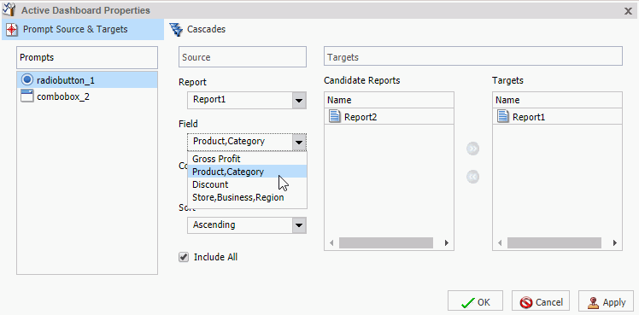Open the Sort Ascending dropdown
639x315 pixels.
coord(247,225)
